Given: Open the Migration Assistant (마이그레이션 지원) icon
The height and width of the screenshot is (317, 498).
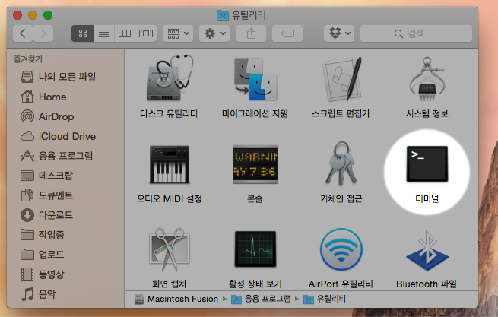Looking at the screenshot, I should [255, 79].
